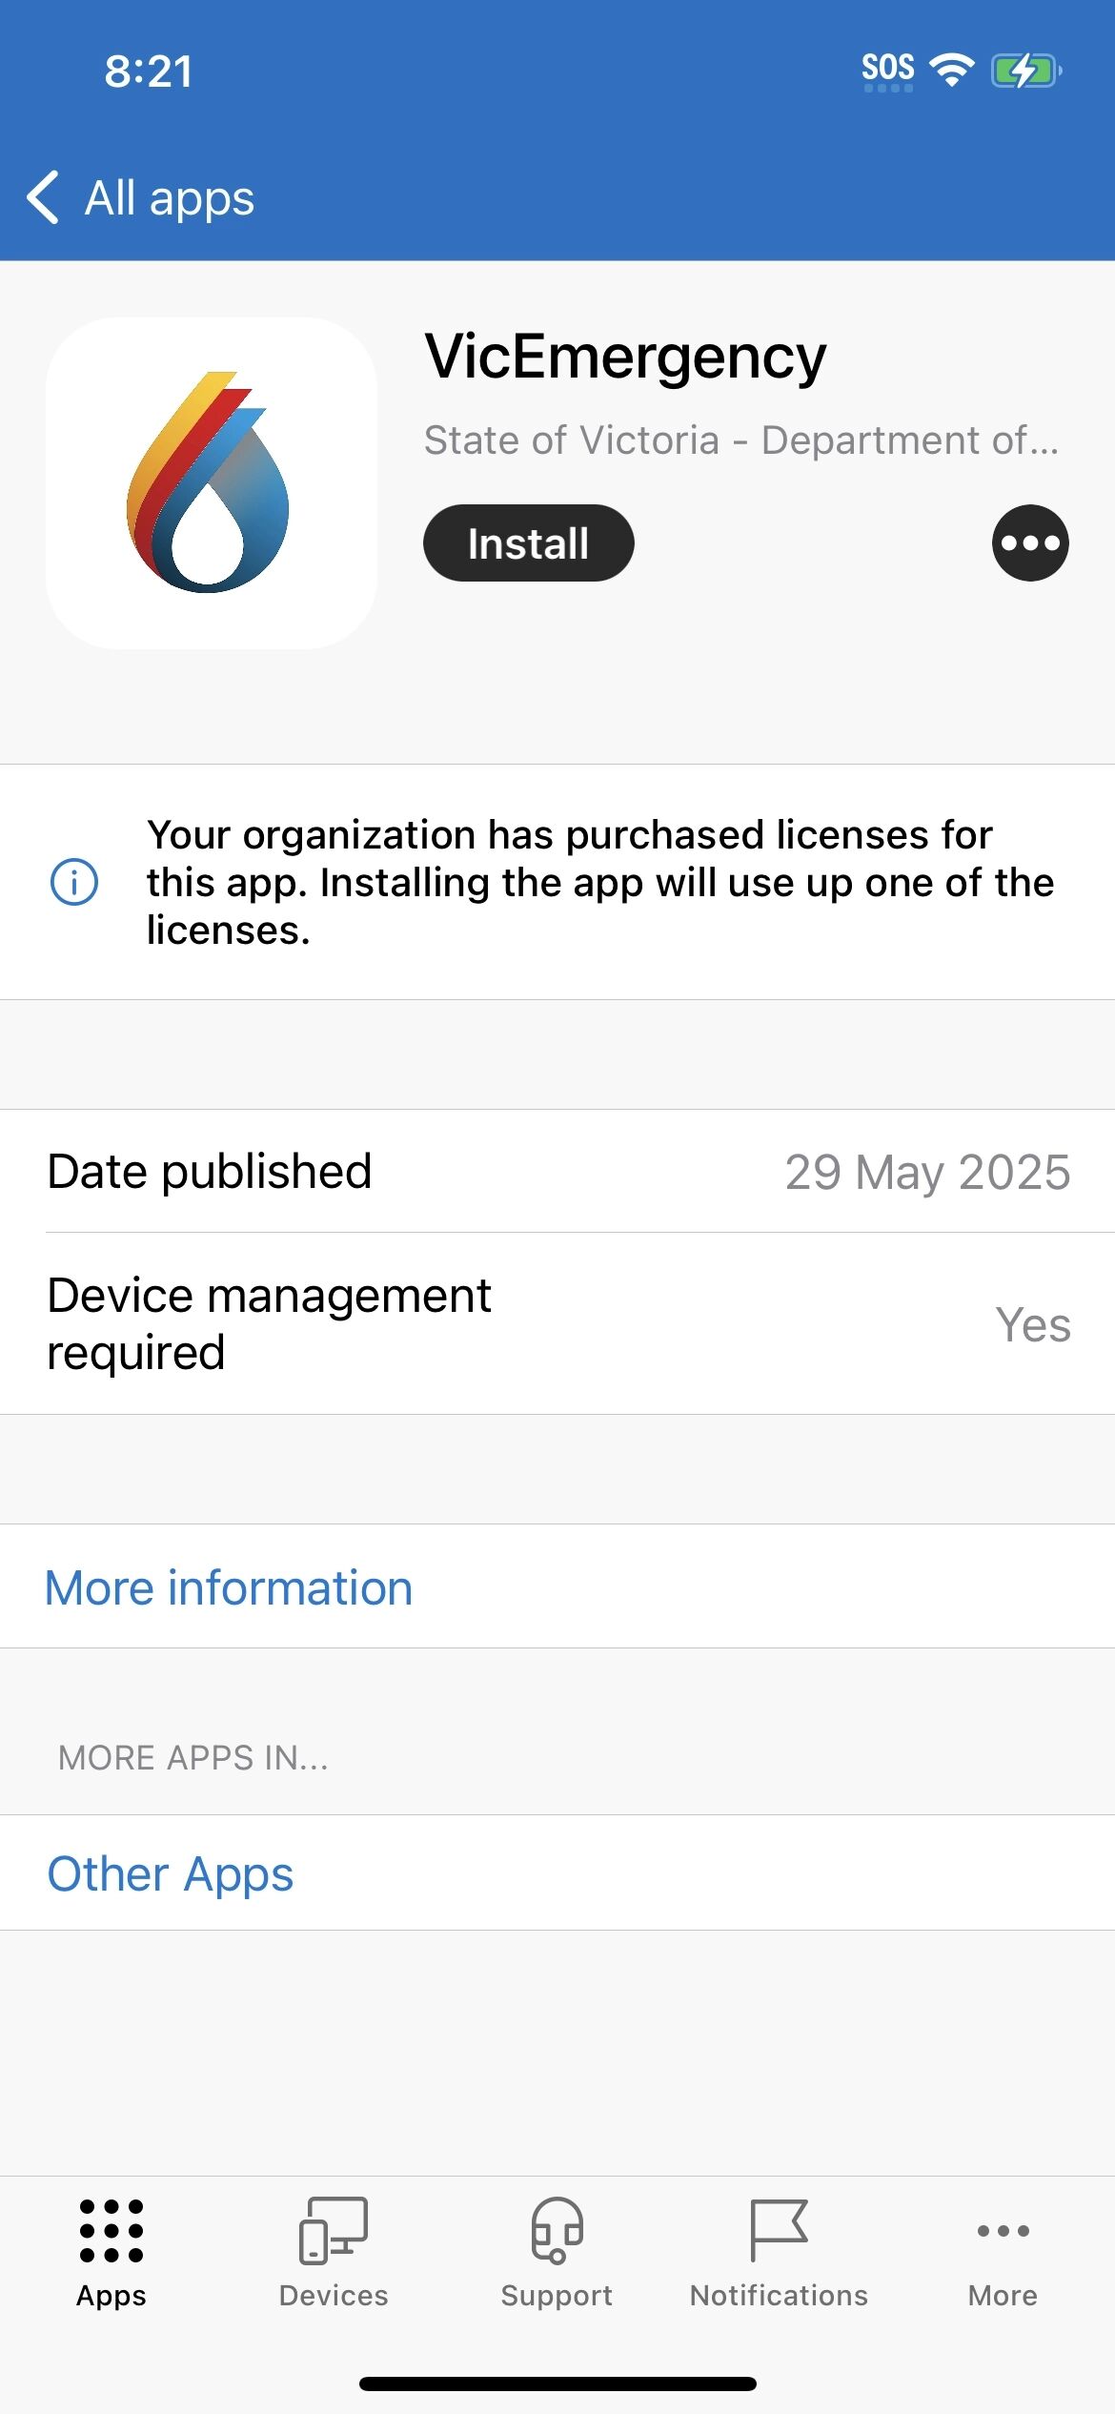Viewport: 1115px width, 2414px height.
Task: Tap the All apps back label
Action: click(x=170, y=198)
